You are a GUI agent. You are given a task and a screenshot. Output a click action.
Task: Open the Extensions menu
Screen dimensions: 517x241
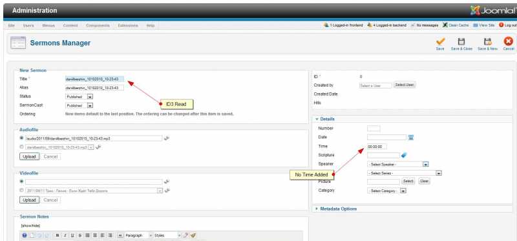pos(128,25)
